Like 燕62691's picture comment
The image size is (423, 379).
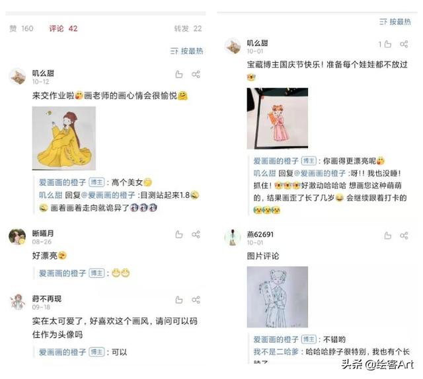click(x=388, y=236)
